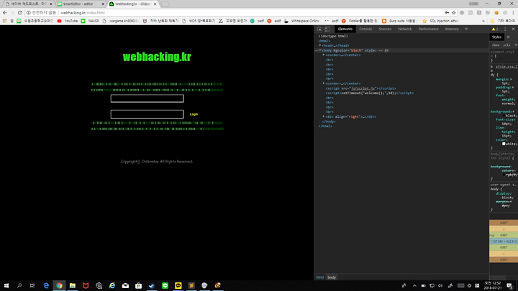The width and height of the screenshot is (518, 291).
Task: Open the other bookmarks folder
Action: 503,21
